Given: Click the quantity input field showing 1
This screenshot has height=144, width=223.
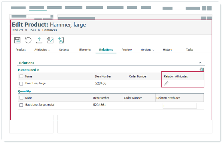Looking at the screenshot, I should 179,106.
